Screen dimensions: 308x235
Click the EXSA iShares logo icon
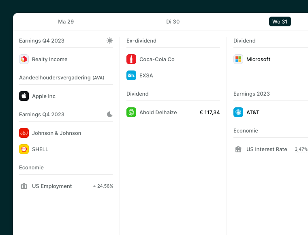click(x=131, y=75)
